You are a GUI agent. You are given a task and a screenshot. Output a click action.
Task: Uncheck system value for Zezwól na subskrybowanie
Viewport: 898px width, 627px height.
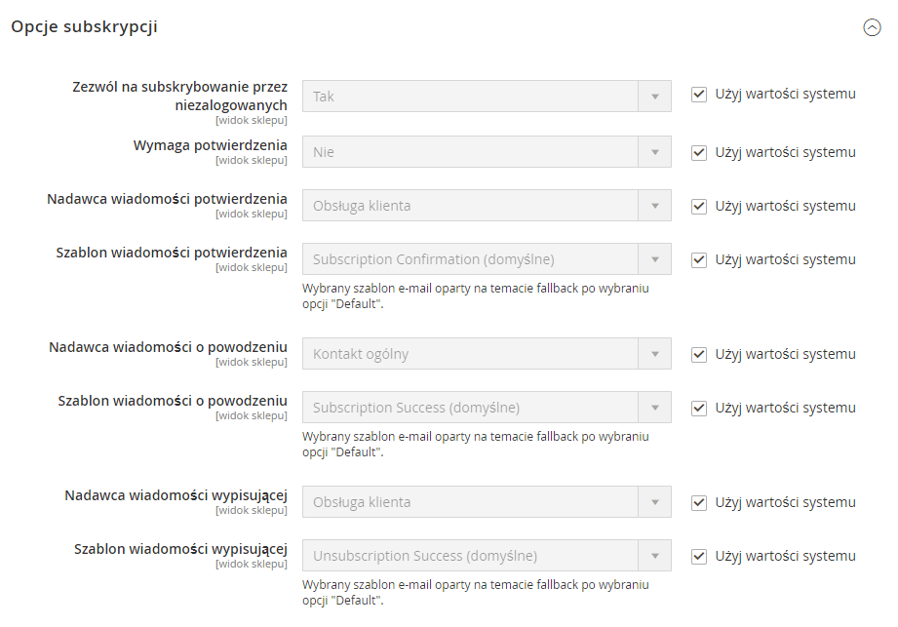[699, 94]
